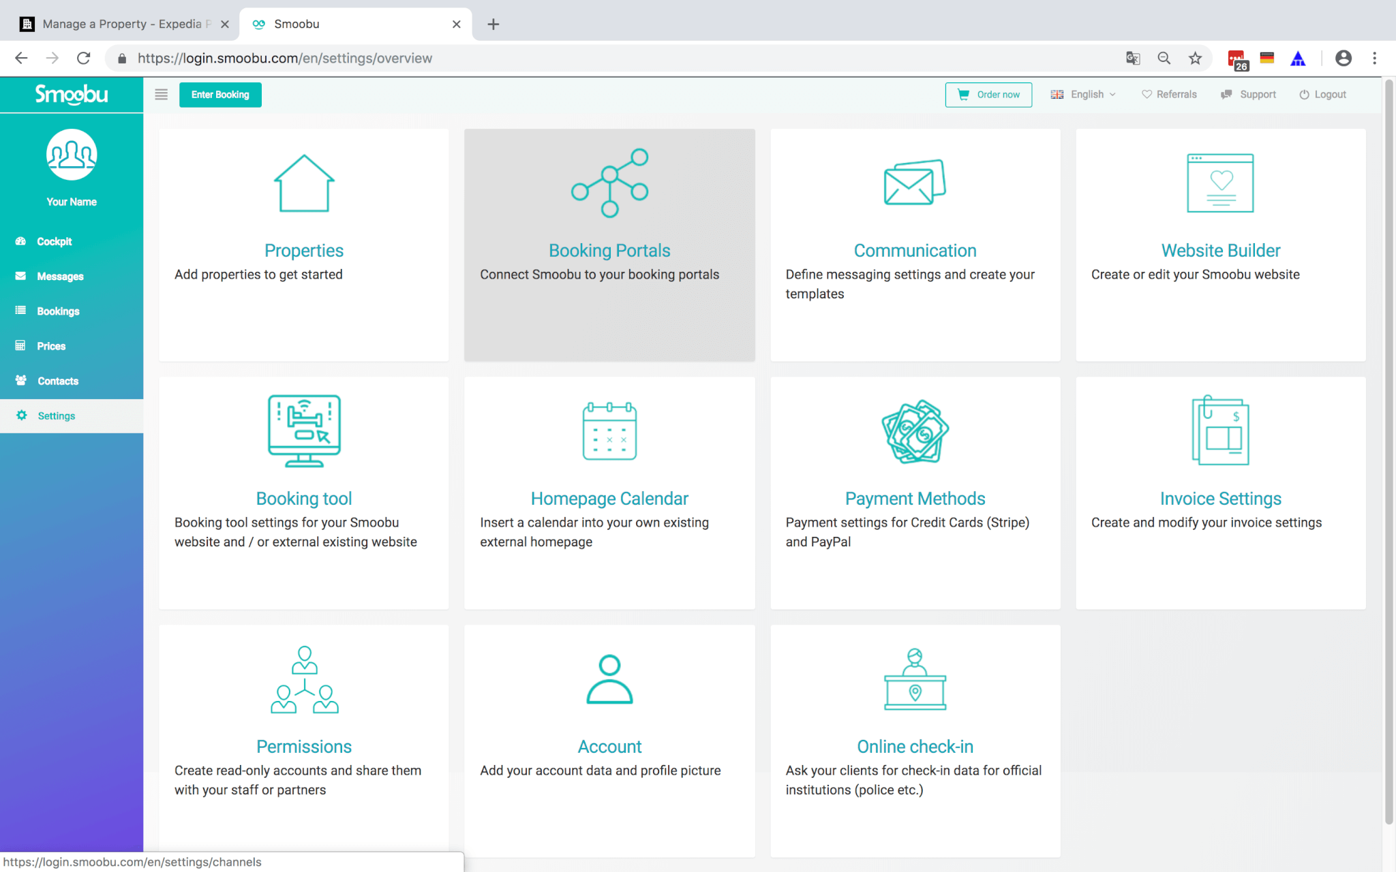Screen dimensions: 1396x872
Task: Click the Smoobu logo
Action: tap(72, 95)
